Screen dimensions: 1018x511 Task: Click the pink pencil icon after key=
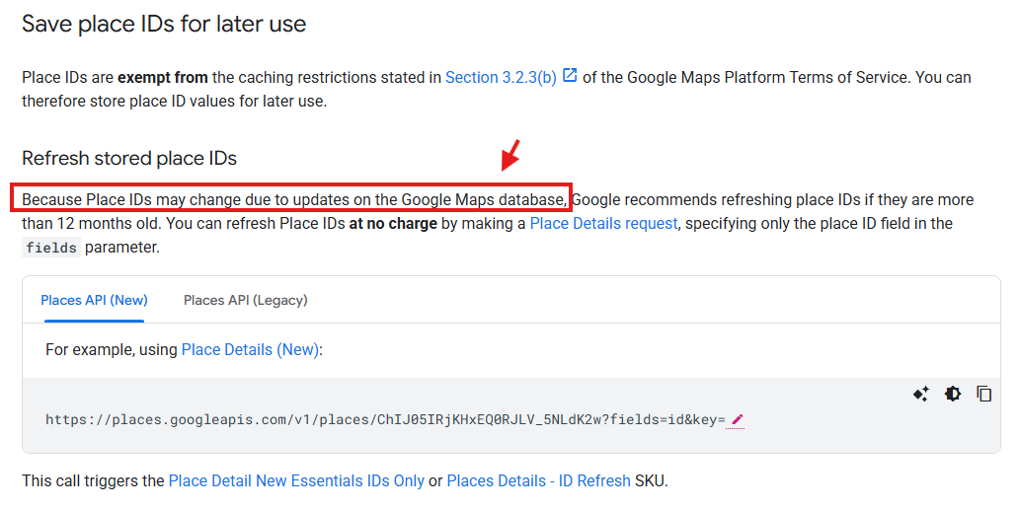click(738, 420)
